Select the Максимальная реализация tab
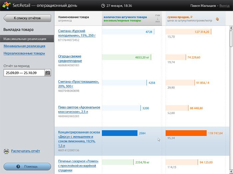Viewport: 233px width, 174px height. (x=27, y=39)
